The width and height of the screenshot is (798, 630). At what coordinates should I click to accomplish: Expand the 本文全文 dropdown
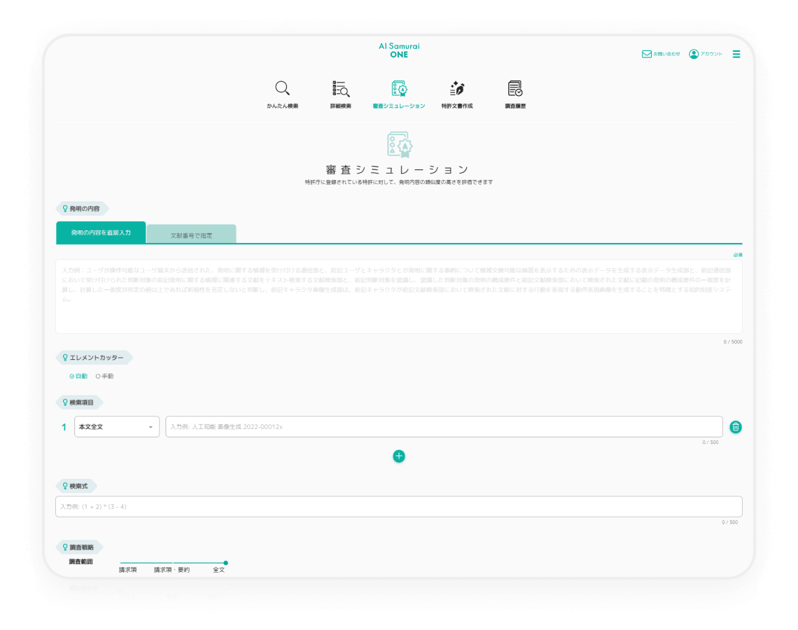coord(117,426)
